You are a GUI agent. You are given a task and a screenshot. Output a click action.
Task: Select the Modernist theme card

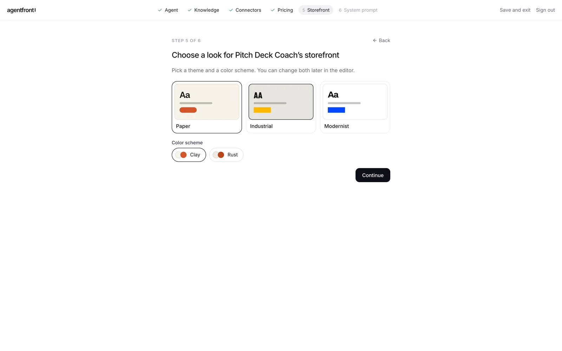click(x=355, y=107)
